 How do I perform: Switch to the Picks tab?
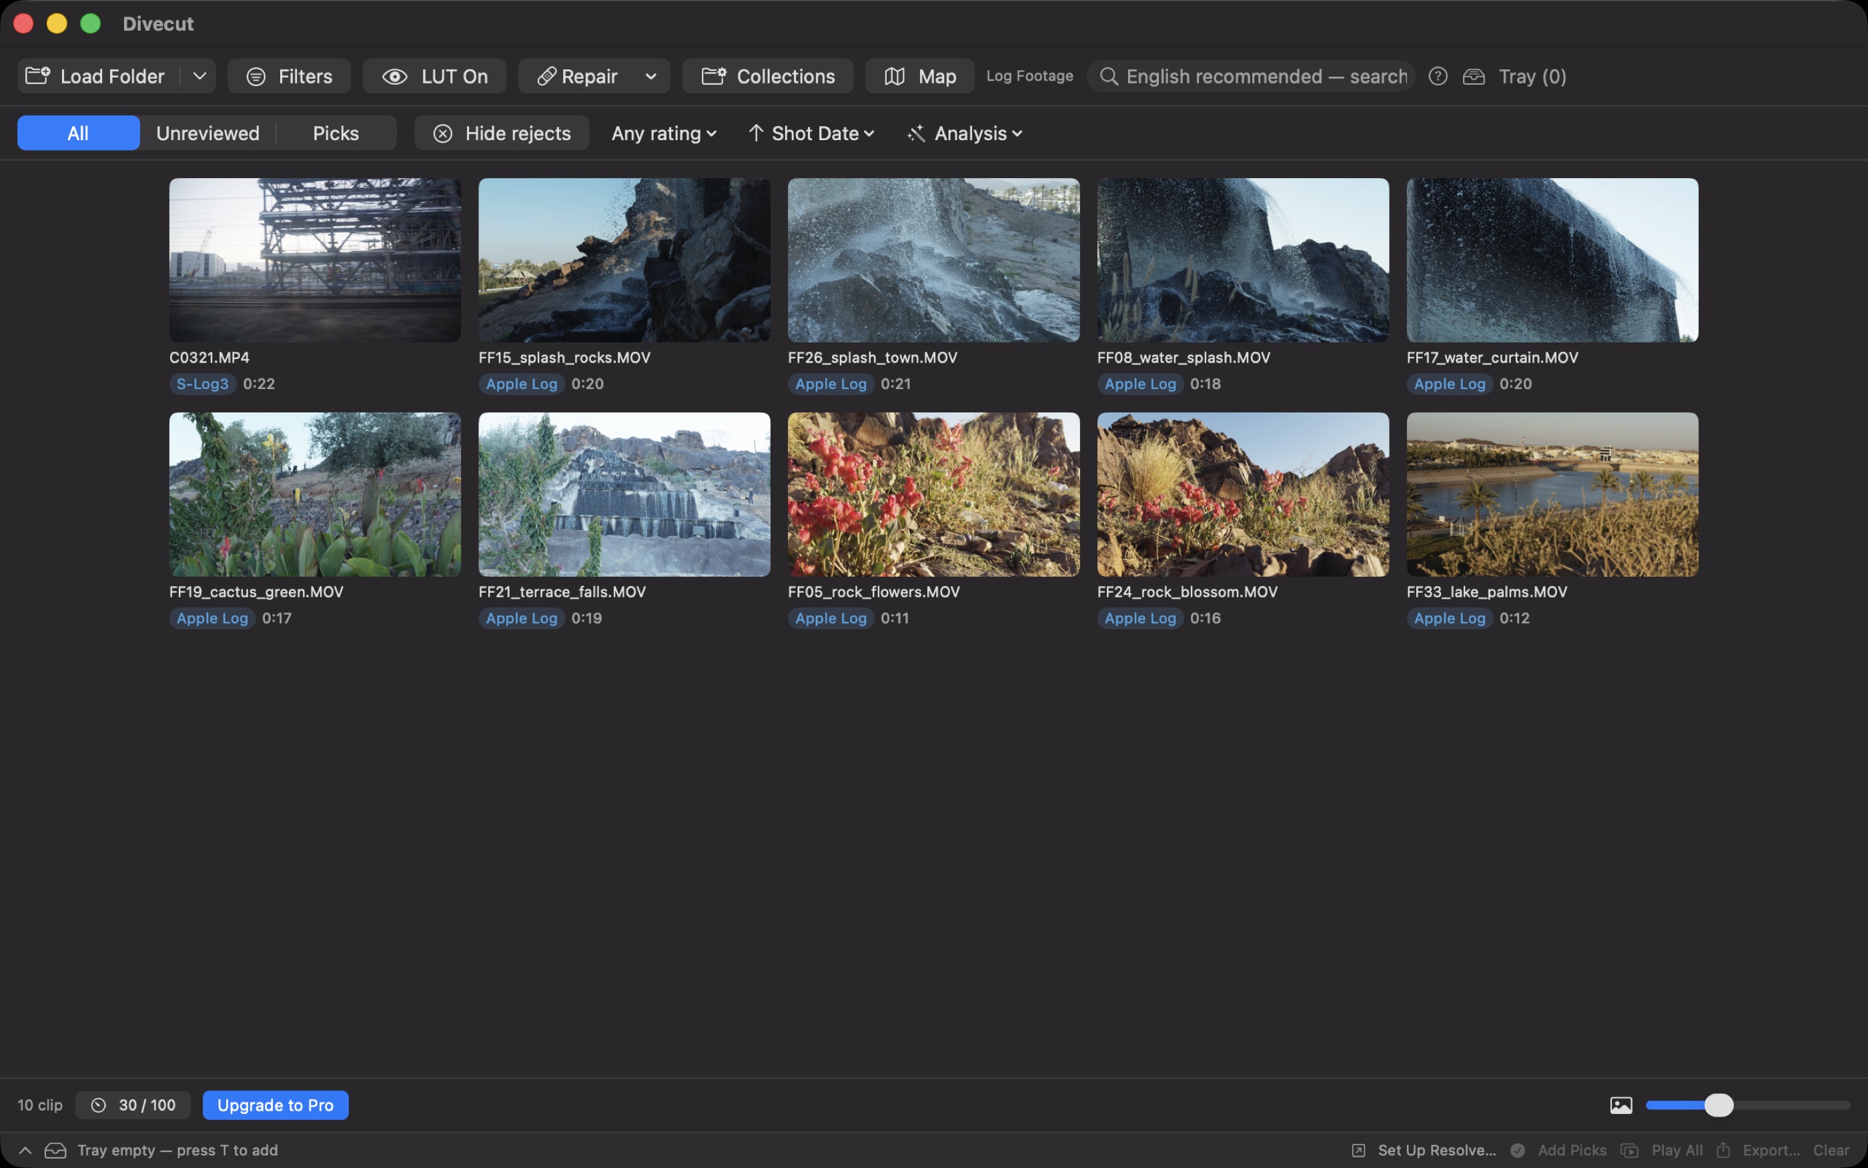(336, 133)
